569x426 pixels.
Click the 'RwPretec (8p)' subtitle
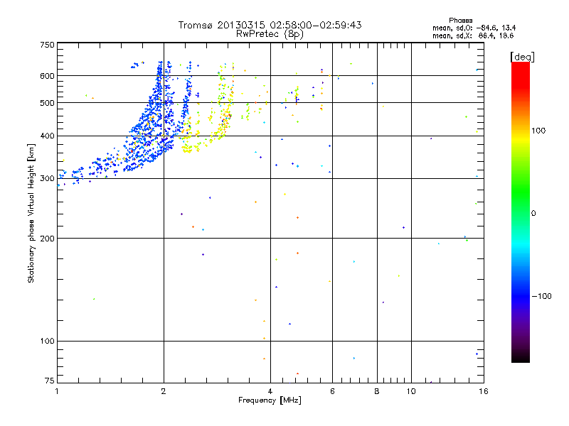click(270, 34)
